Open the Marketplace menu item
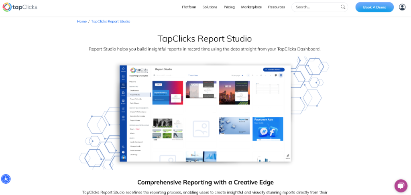Image resolution: width=411 pixels, height=195 pixels. tap(251, 7)
